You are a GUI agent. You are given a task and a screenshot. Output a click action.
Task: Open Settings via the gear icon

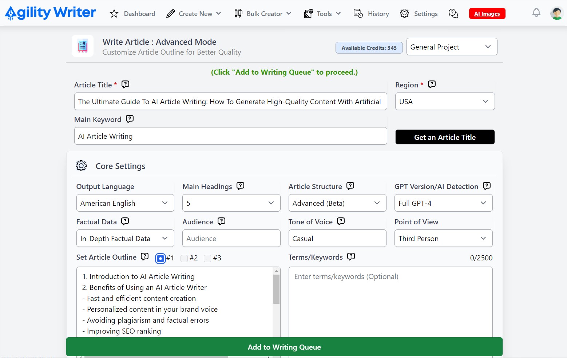click(404, 13)
